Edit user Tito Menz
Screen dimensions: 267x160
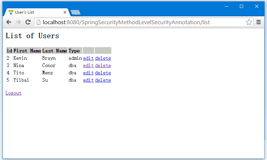coord(88,73)
